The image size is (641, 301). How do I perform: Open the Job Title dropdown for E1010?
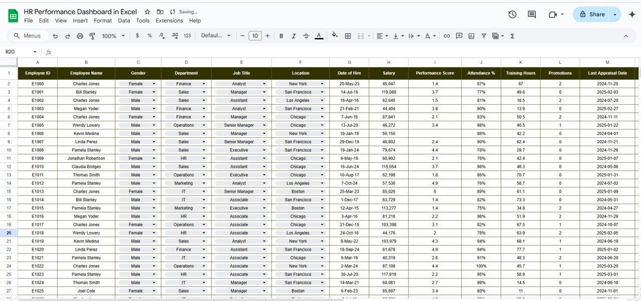pyautogui.click(x=264, y=167)
